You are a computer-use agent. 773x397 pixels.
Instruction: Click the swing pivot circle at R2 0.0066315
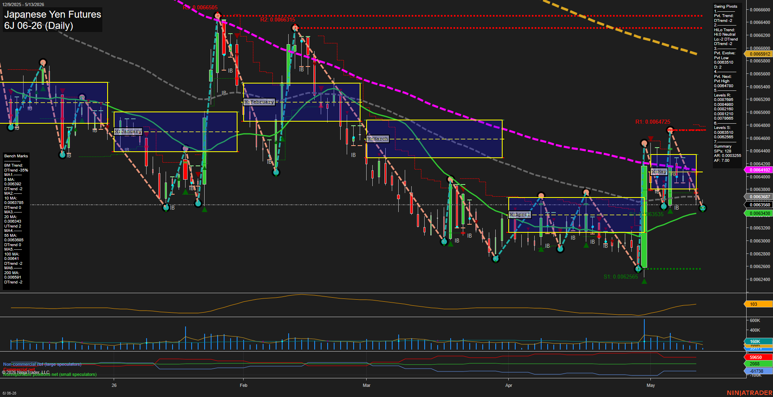295,28
